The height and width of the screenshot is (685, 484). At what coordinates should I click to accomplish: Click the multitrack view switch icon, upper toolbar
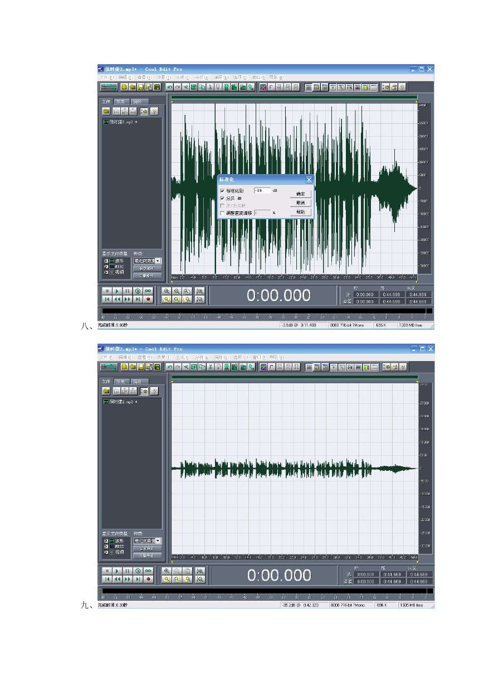tap(108, 87)
